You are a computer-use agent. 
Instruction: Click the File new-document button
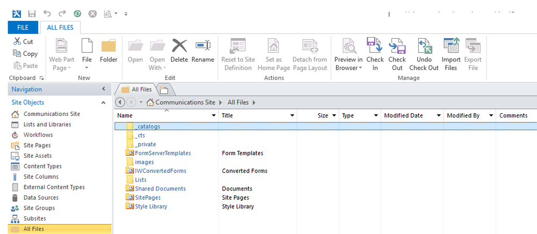87,55
